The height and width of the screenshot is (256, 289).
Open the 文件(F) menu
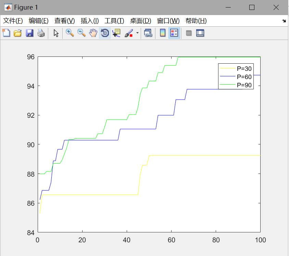pos(13,21)
